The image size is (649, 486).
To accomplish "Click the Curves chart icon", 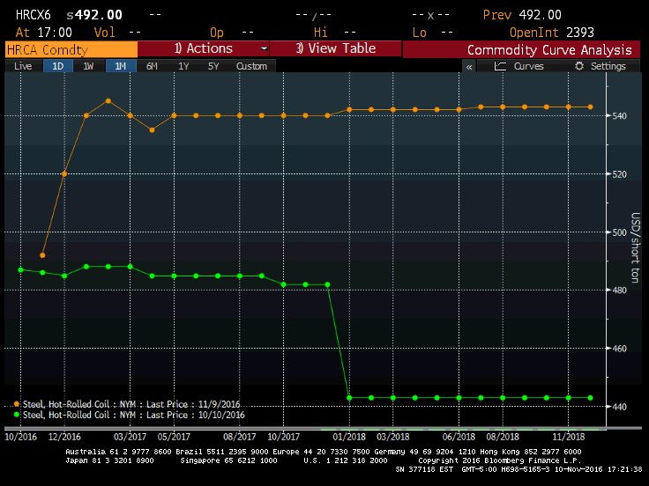I will (501, 66).
